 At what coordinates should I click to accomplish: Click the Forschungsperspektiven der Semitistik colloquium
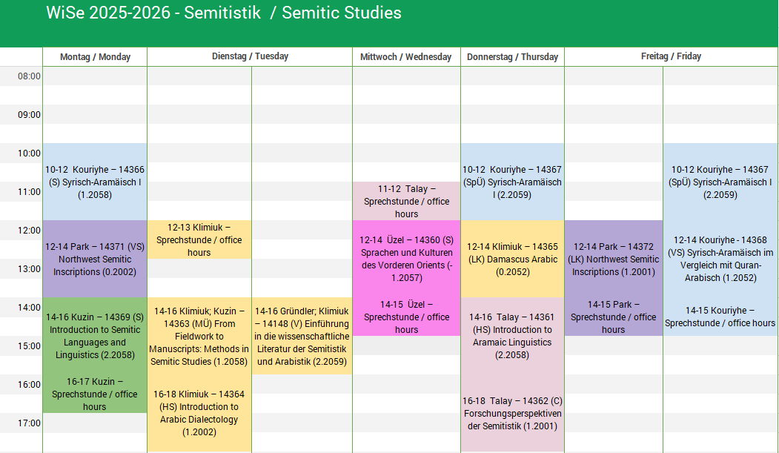click(512, 413)
